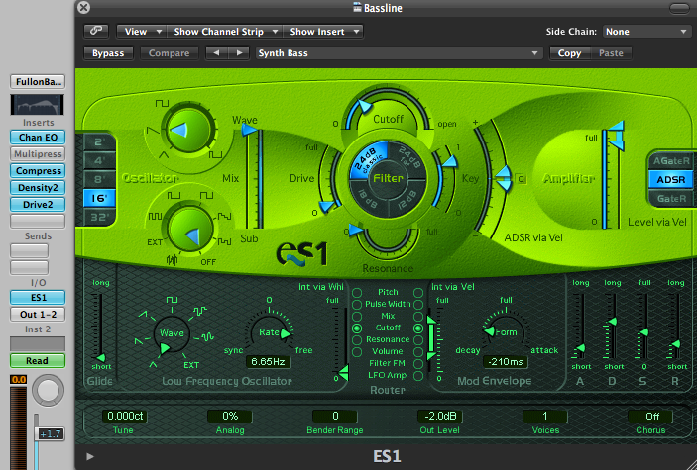This screenshot has height=470, width=697.
Task: Open the Synth Bass preset dropdown
Action: pyautogui.click(x=399, y=53)
